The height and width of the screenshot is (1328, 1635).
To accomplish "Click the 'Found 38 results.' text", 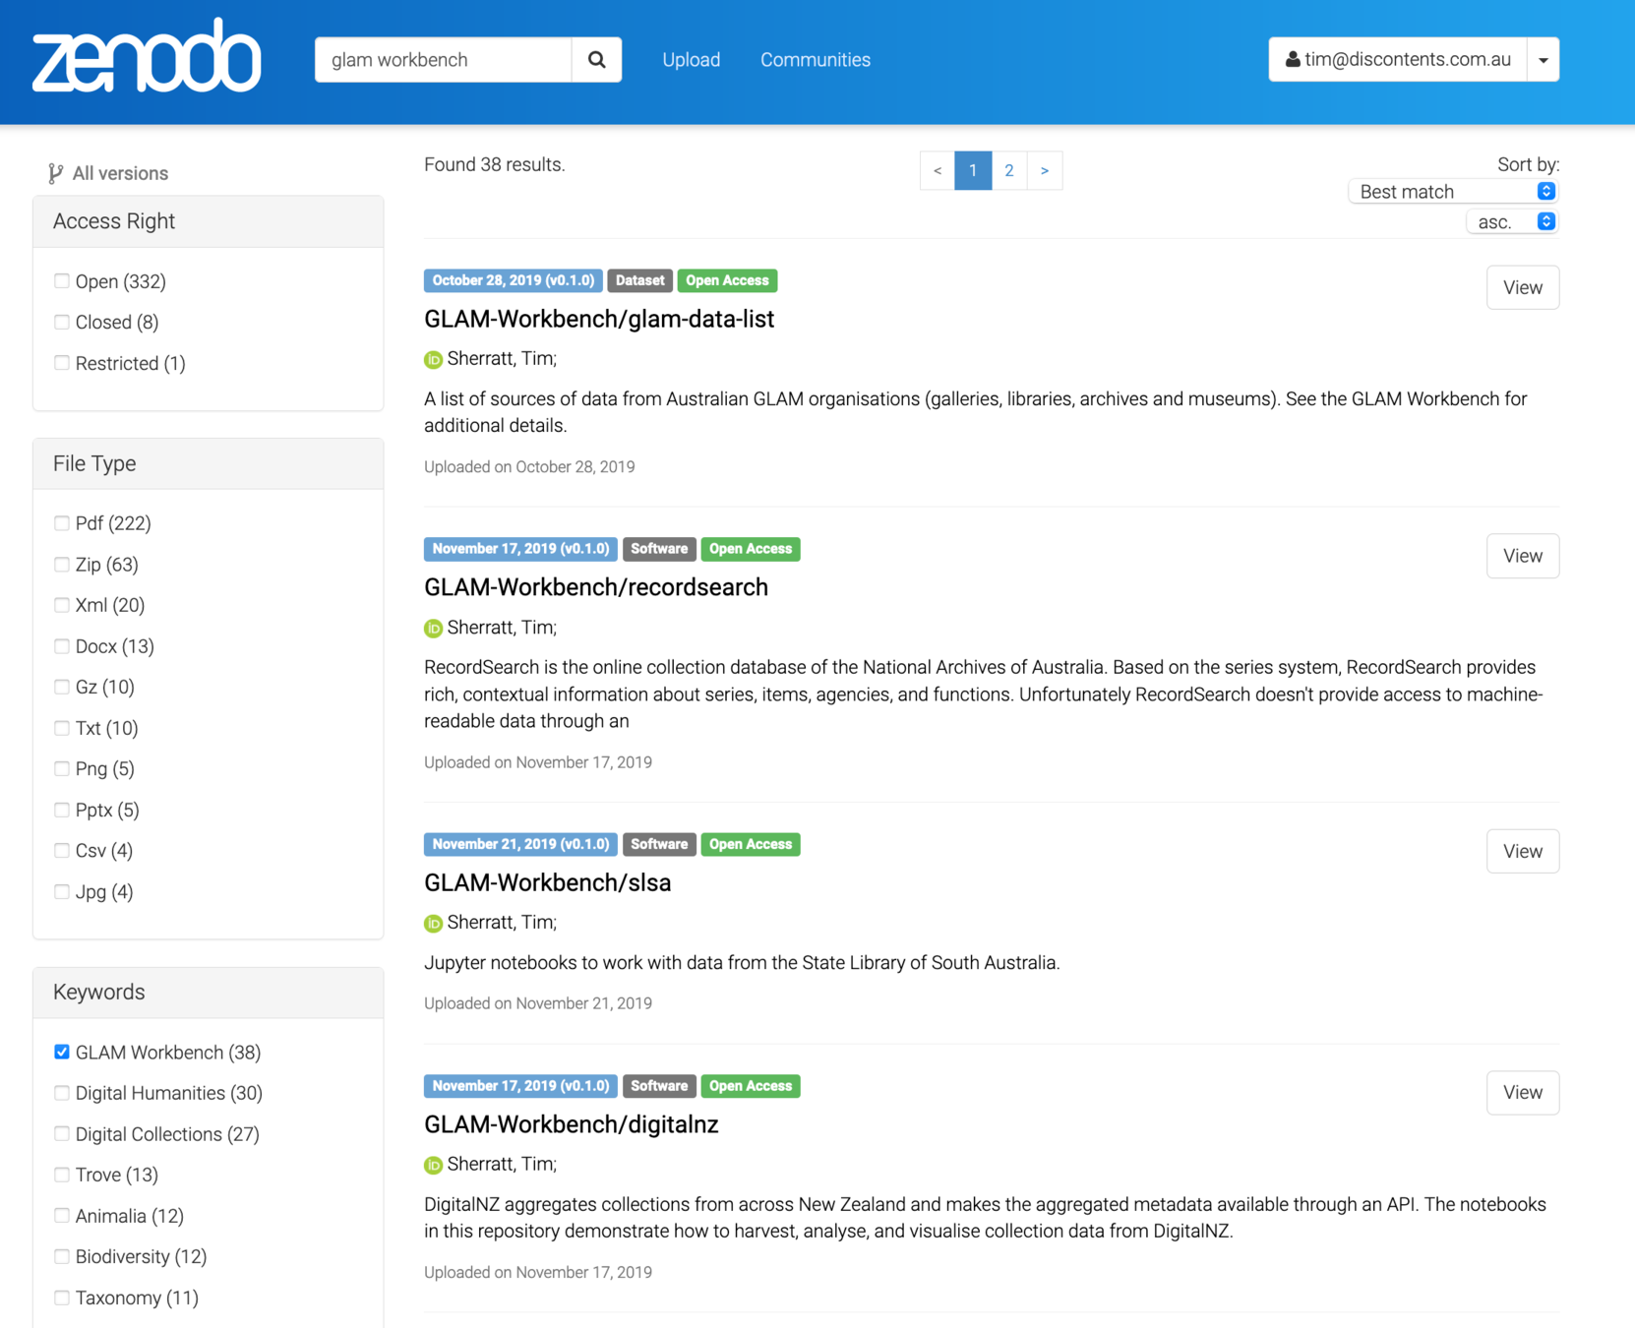I will click(495, 165).
